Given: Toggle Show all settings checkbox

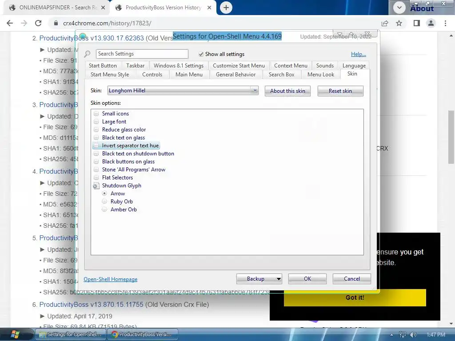Looking at the screenshot, I should coord(201,54).
